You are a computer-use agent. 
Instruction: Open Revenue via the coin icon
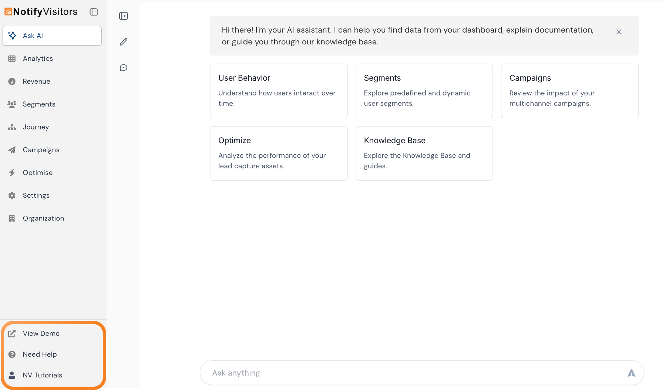click(x=12, y=81)
